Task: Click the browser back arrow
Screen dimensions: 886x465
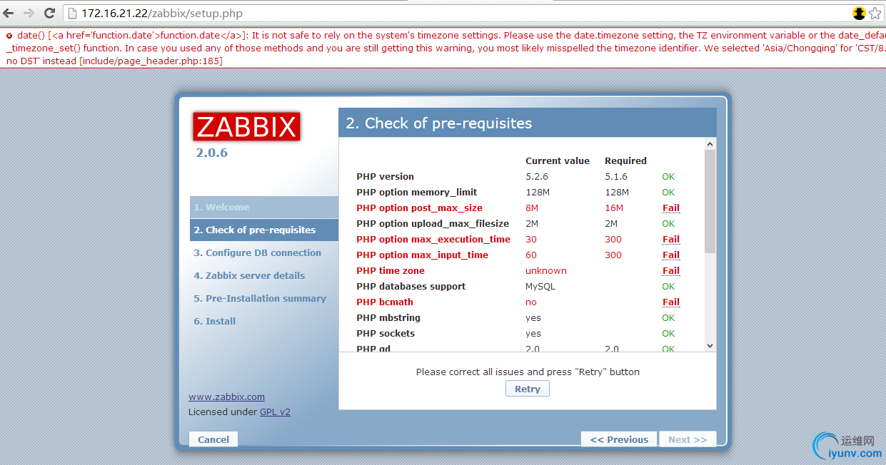Action: 9,13
